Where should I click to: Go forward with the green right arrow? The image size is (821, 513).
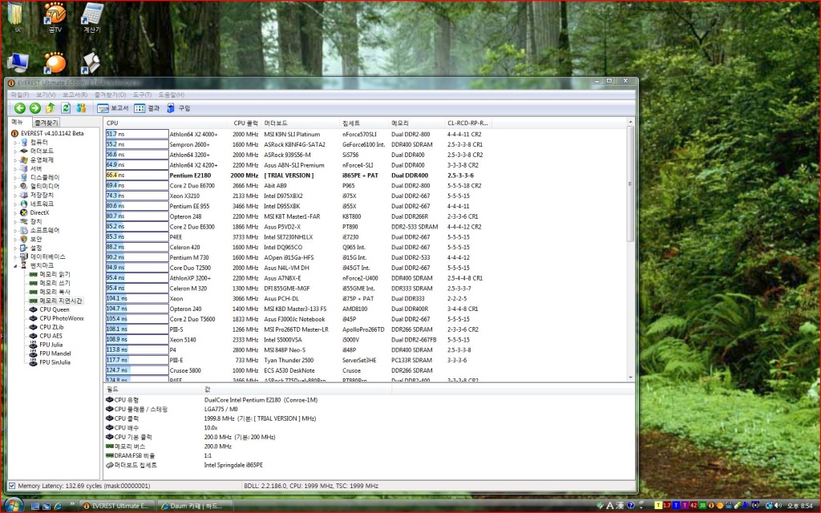coord(35,108)
